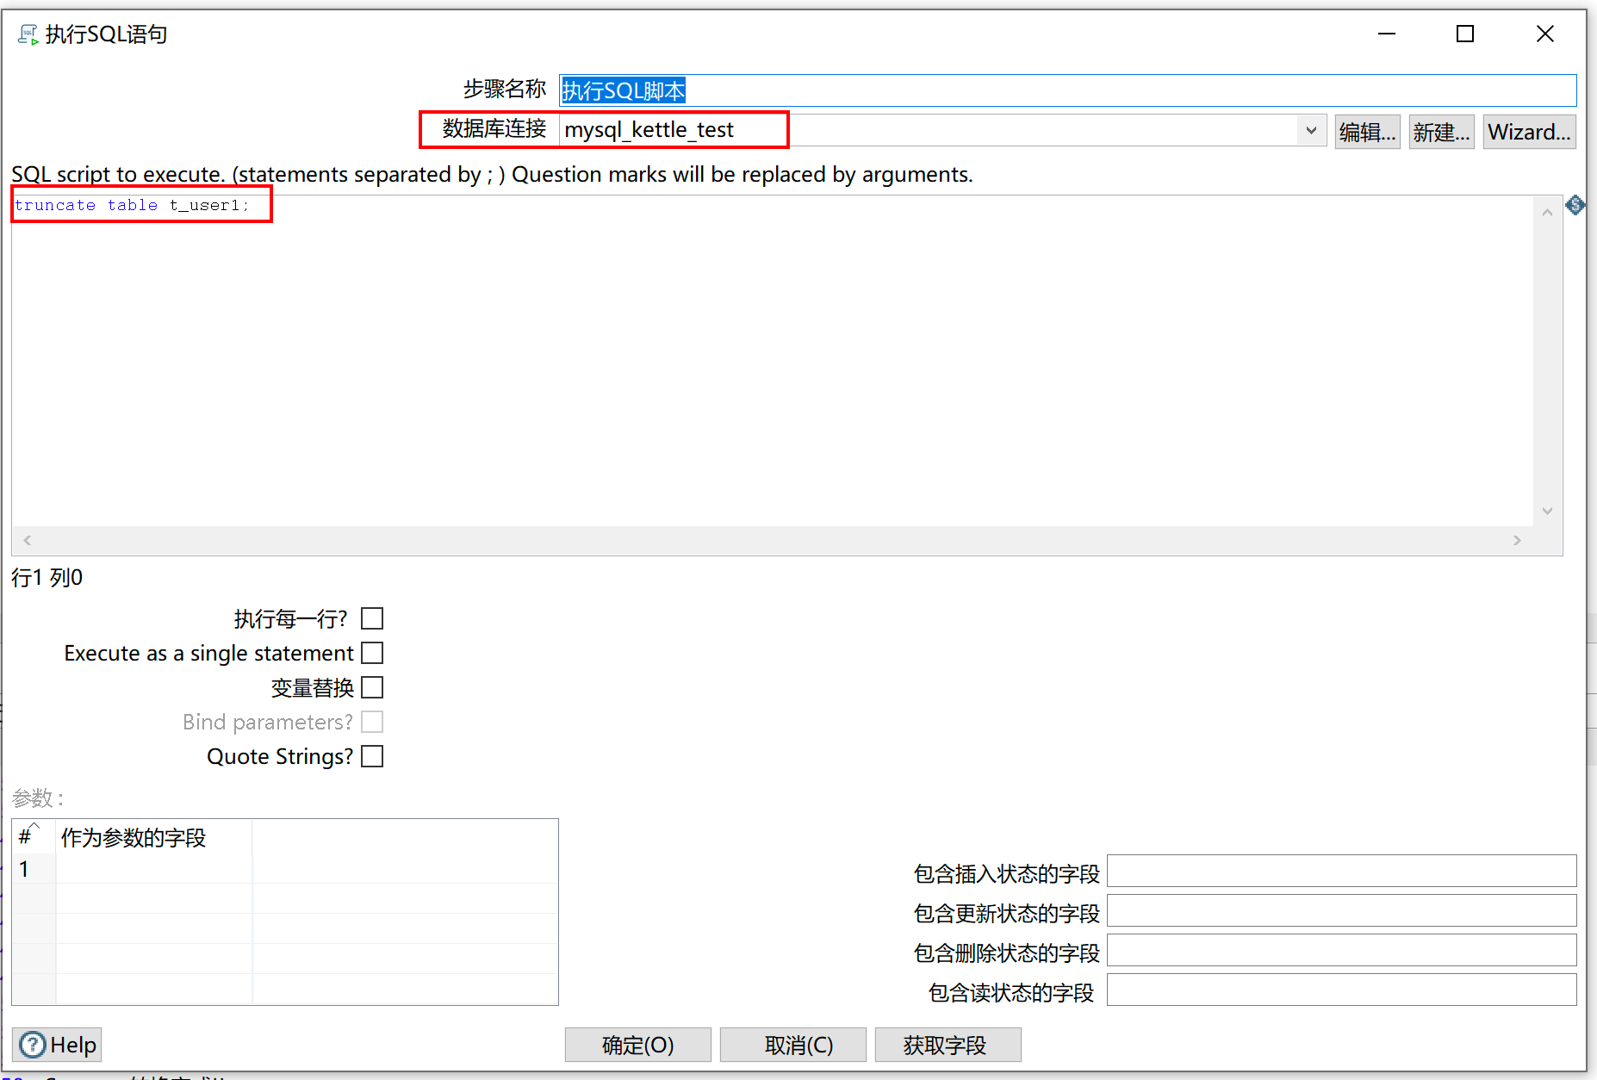Image resolution: width=1597 pixels, height=1080 pixels.
Task: Click the disabled Bind parameters? checkbox
Action: pos(372,722)
